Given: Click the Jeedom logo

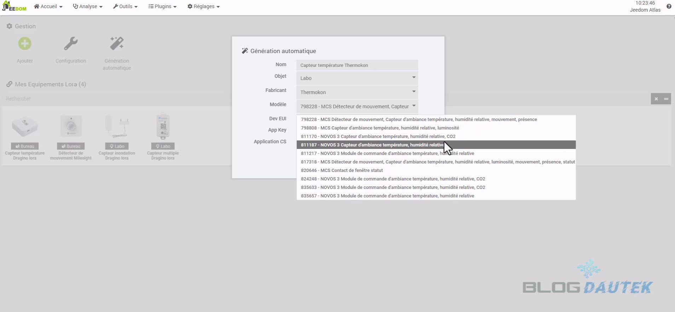Looking at the screenshot, I should pyautogui.click(x=15, y=6).
